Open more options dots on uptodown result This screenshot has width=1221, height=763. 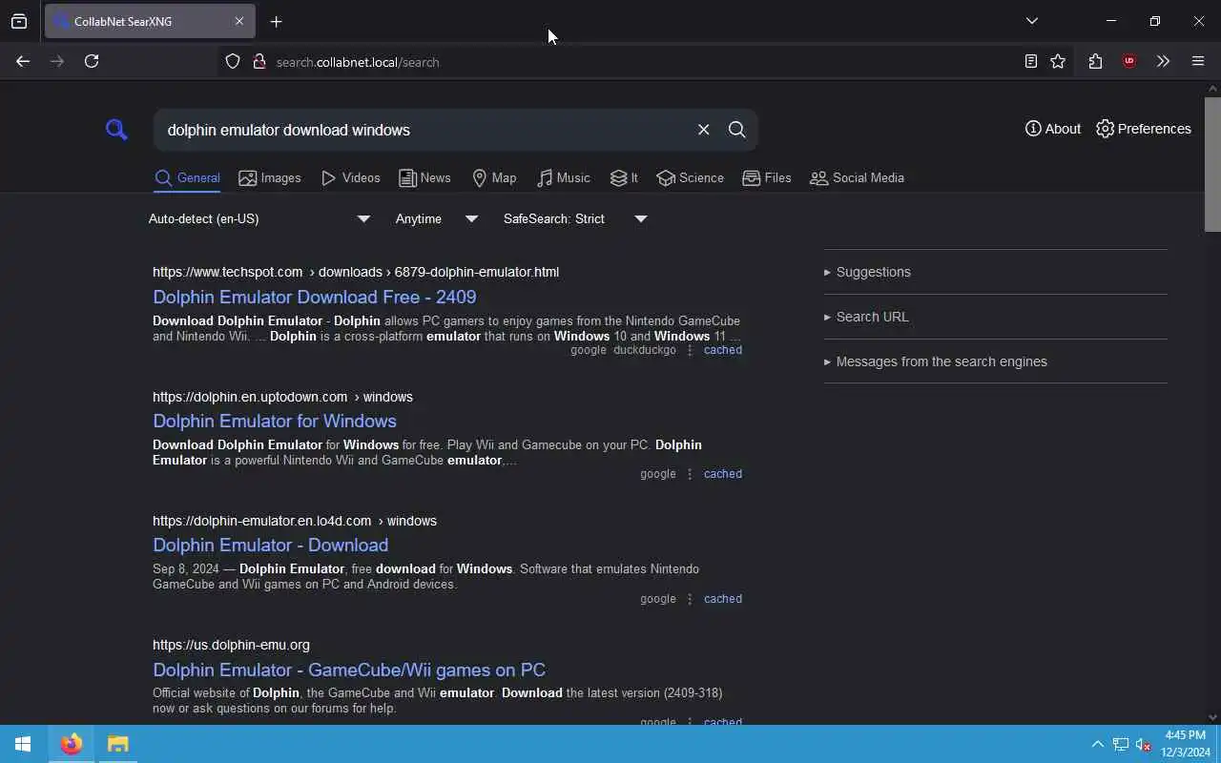coord(690,474)
